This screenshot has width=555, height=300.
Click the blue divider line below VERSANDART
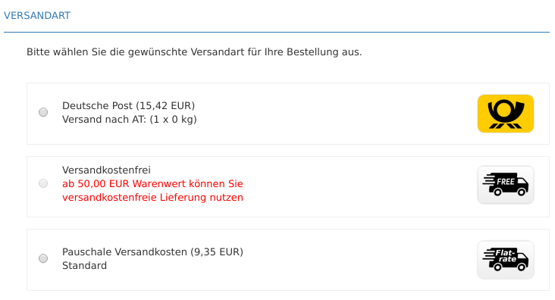(277, 32)
